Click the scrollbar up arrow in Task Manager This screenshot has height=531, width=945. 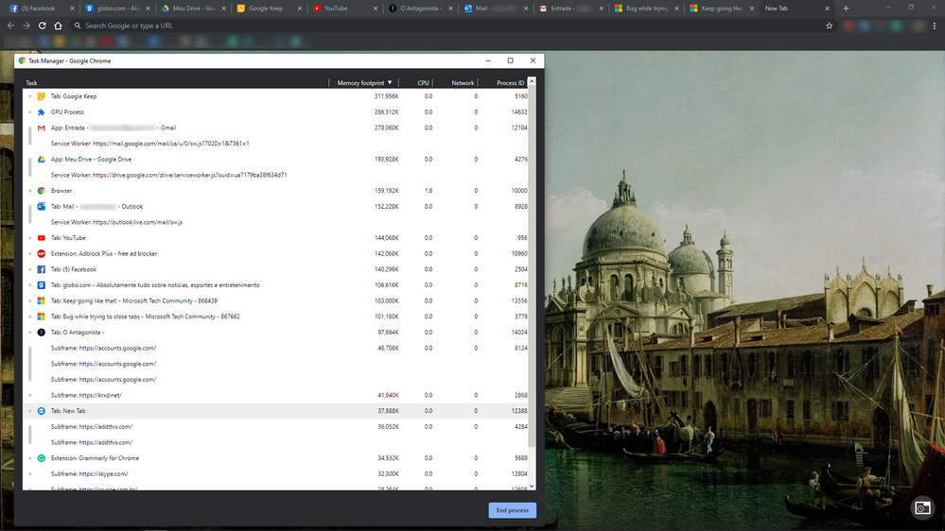[532, 81]
